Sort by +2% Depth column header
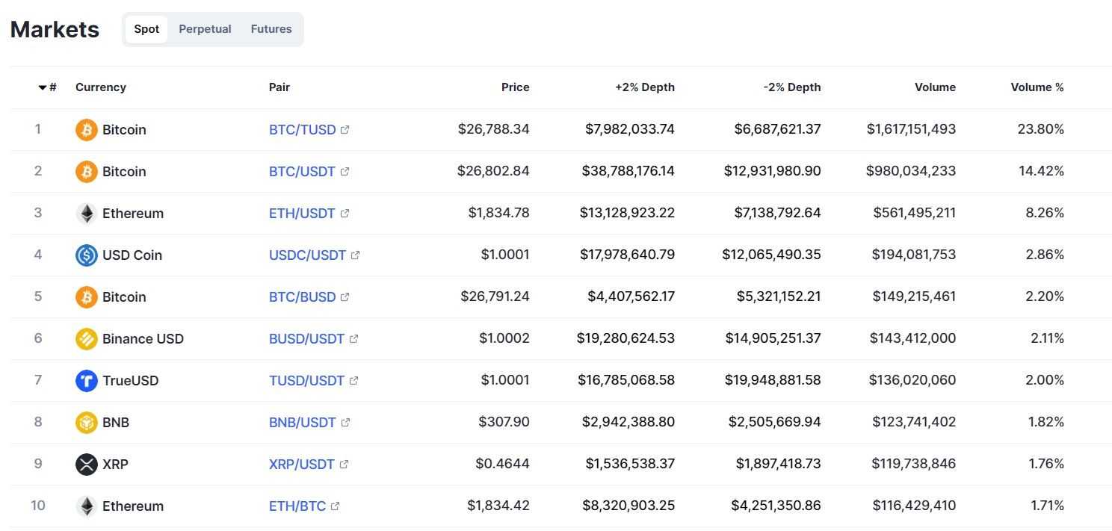Image resolution: width=1112 pixels, height=531 pixels. click(x=645, y=87)
